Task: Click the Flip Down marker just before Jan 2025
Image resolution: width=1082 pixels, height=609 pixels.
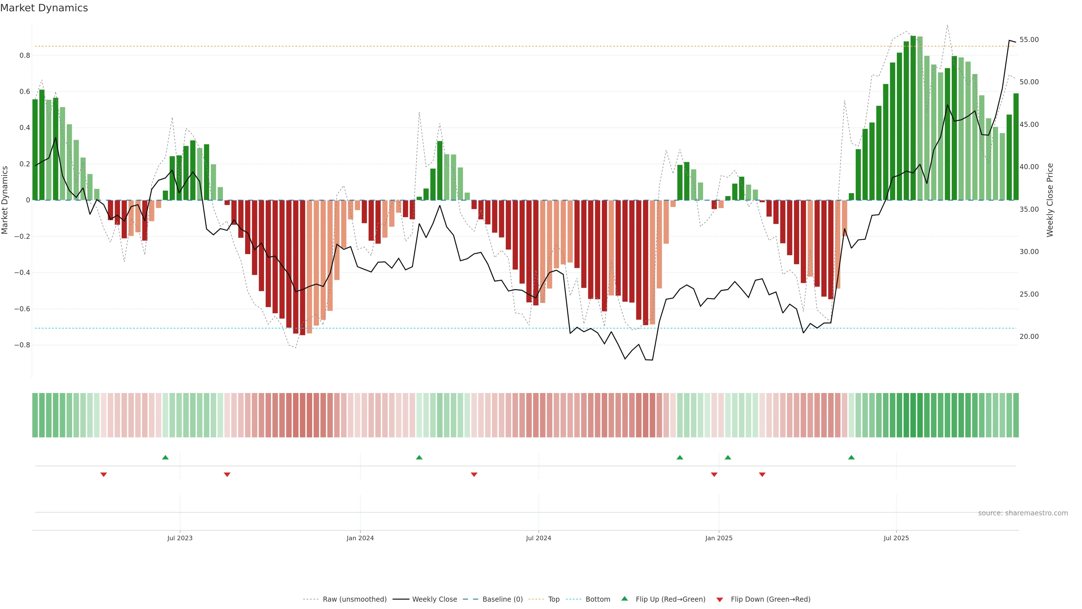Action: point(714,475)
